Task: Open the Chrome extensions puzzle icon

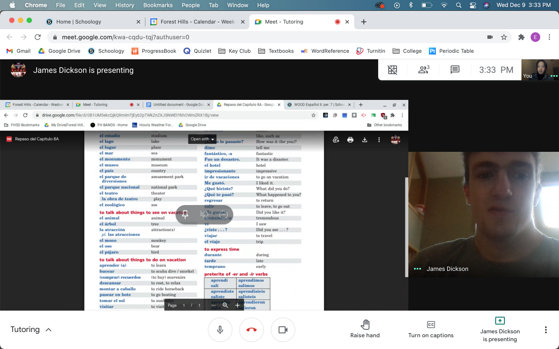Action: (521, 37)
